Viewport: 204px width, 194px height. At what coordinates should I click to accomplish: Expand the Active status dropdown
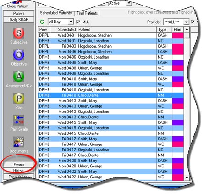point(129,3)
